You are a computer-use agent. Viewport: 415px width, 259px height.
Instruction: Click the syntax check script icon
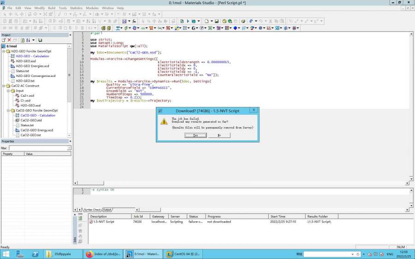coord(182,21)
